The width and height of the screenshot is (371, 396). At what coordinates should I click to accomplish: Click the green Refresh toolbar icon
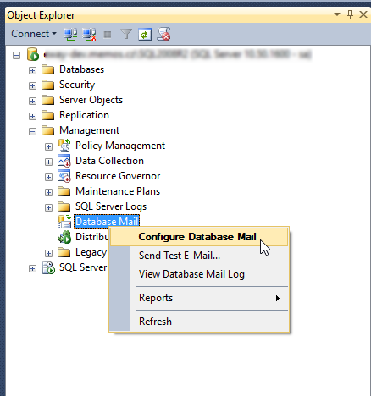click(145, 35)
